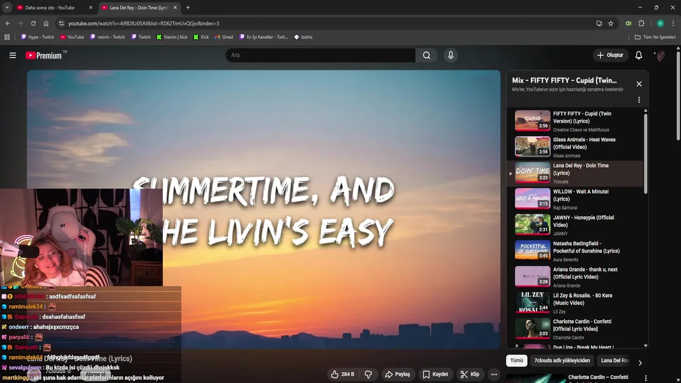Open options for Charlotte Cardin recommended video
Viewport: 681px width, 383px height.
point(646,378)
